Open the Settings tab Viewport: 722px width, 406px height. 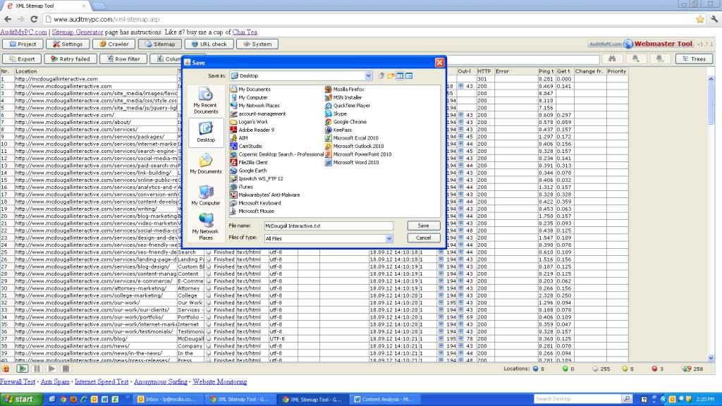(x=68, y=44)
